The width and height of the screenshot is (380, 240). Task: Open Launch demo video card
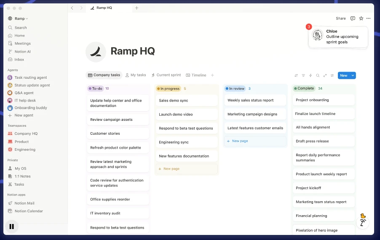(187, 115)
